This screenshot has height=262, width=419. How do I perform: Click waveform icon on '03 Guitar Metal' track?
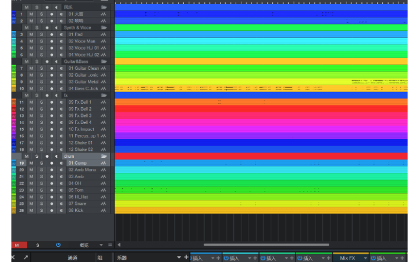click(104, 82)
